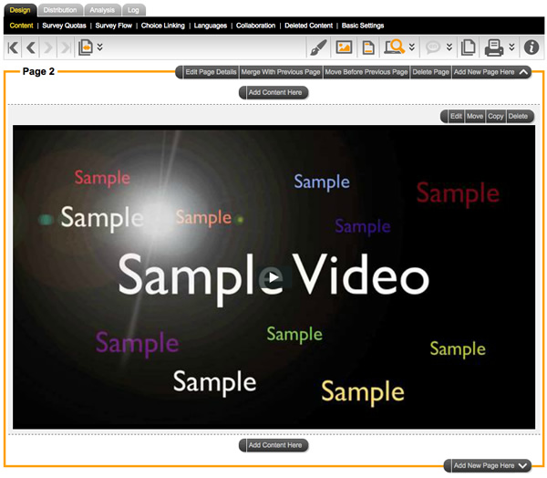This screenshot has height=478, width=547.
Task: Expand the dropdown beside the printer icon
Action: [x=511, y=47]
